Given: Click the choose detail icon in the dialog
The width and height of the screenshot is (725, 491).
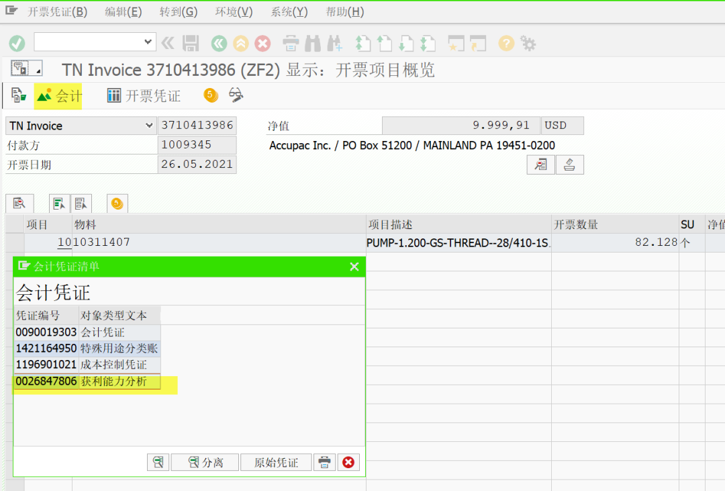Looking at the screenshot, I should point(158,462).
